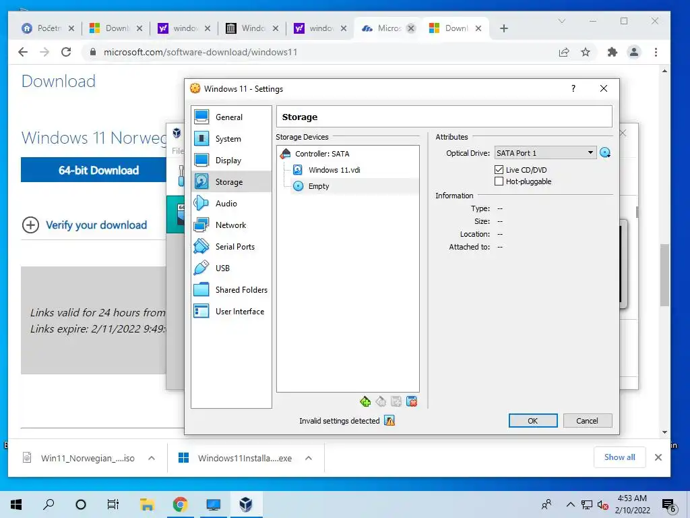Click VirtualBox icon on taskbar
Screen dimensions: 690x518
pos(245,505)
